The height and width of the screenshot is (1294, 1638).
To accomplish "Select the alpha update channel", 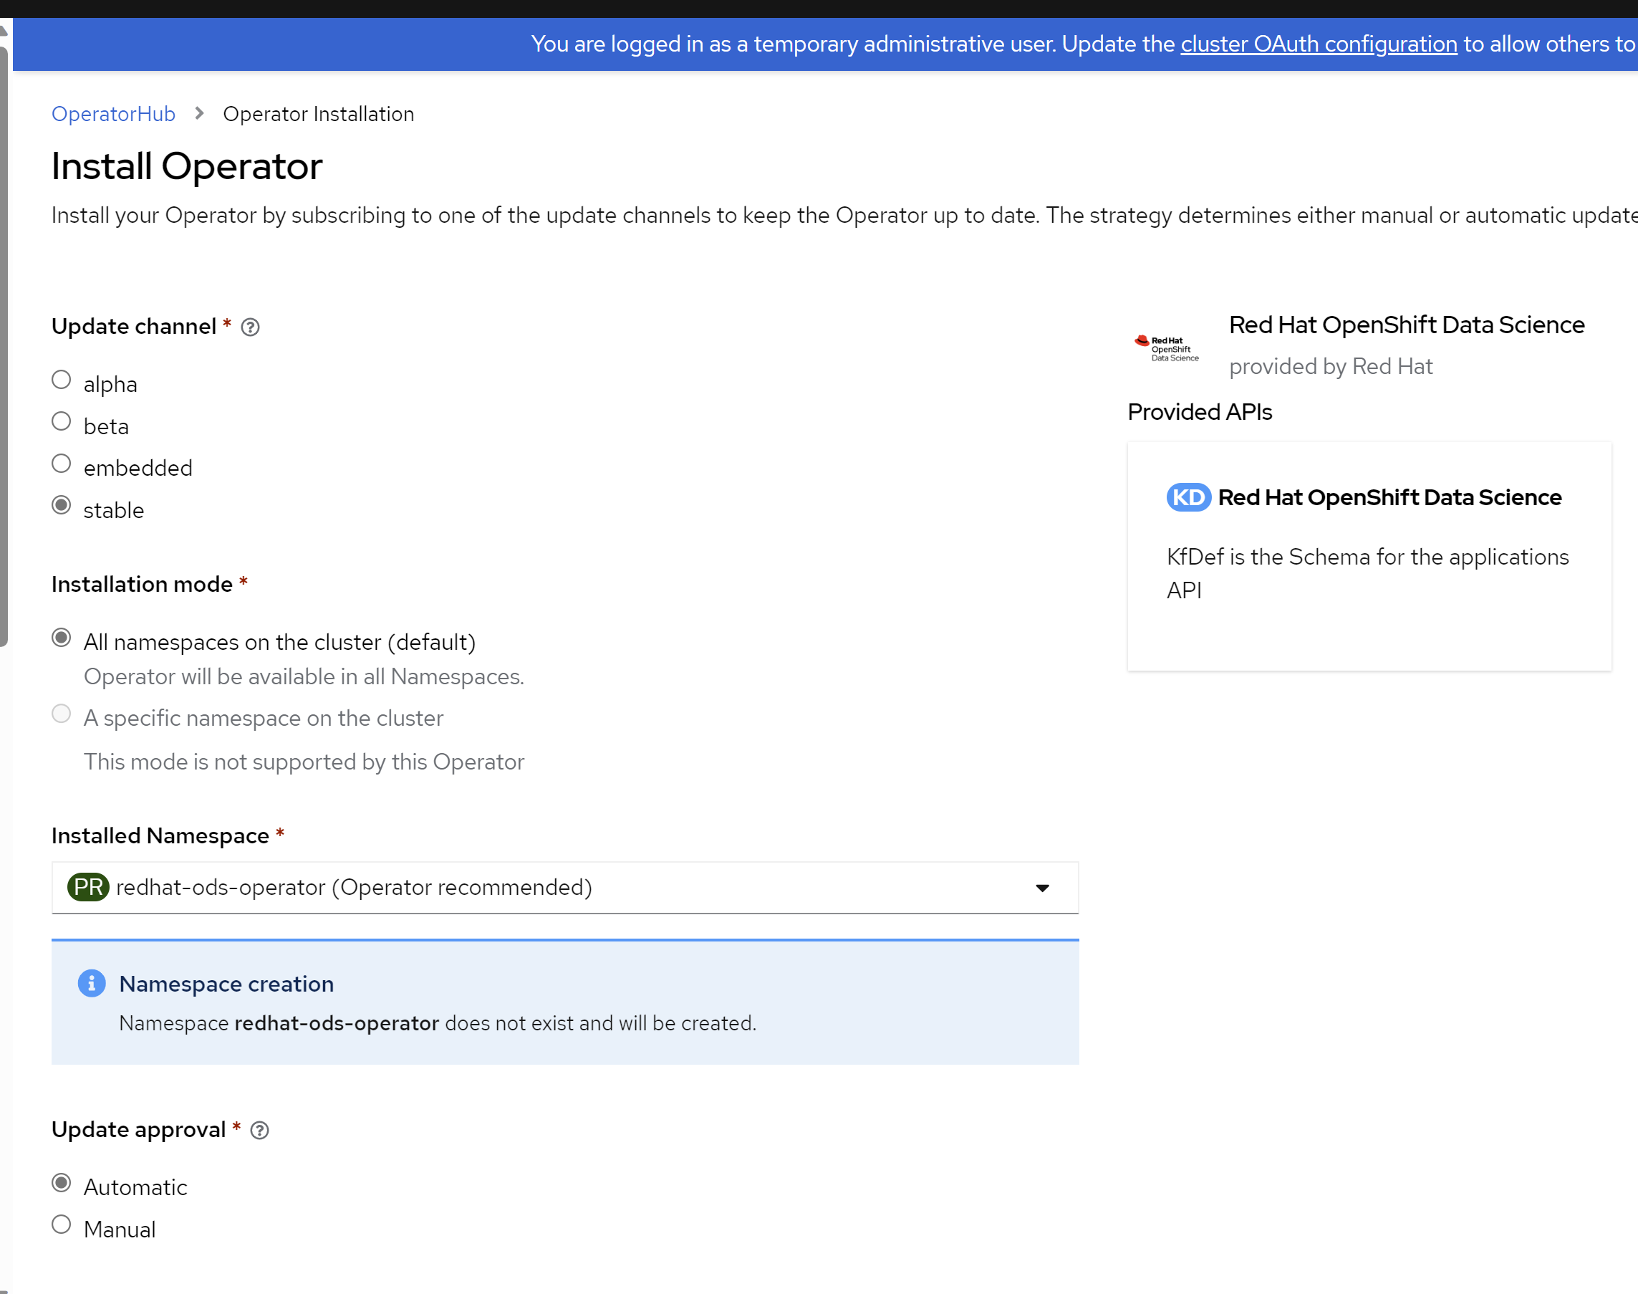I will pos(62,380).
